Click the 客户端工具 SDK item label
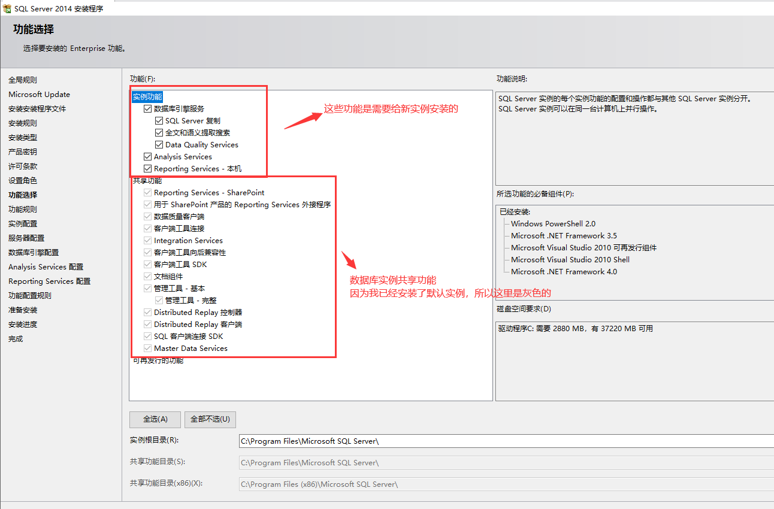 tap(180, 265)
